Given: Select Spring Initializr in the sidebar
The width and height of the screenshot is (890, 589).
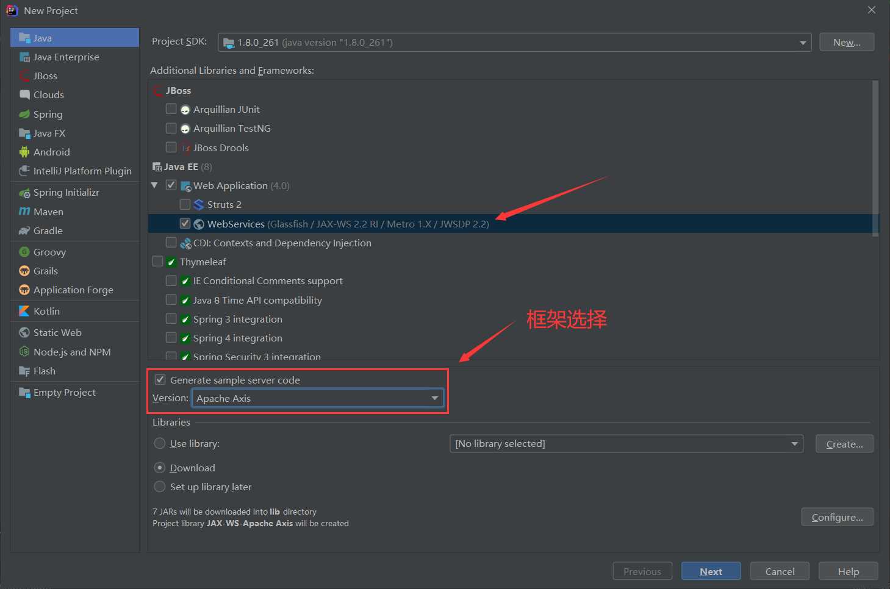Looking at the screenshot, I should pyautogui.click(x=74, y=193).
